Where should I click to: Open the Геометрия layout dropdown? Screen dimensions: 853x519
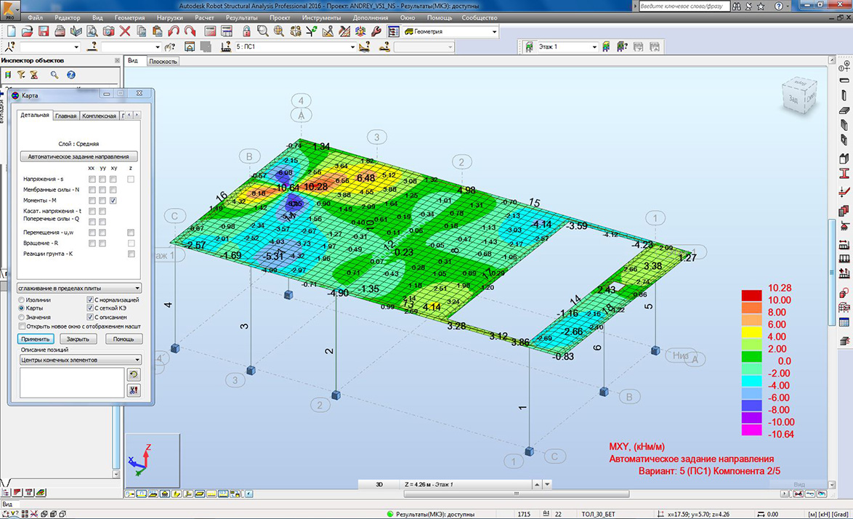[494, 31]
